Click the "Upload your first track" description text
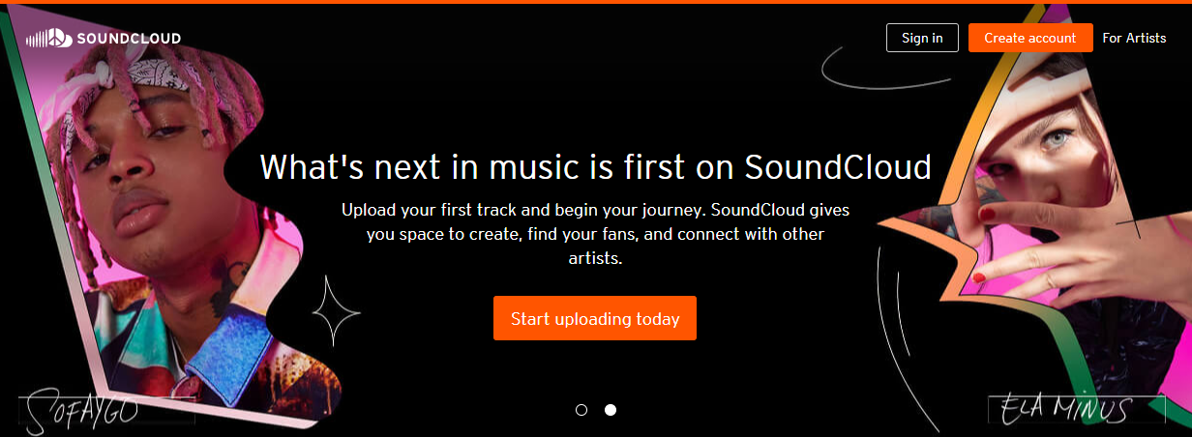The height and width of the screenshot is (437, 1192). (x=595, y=234)
